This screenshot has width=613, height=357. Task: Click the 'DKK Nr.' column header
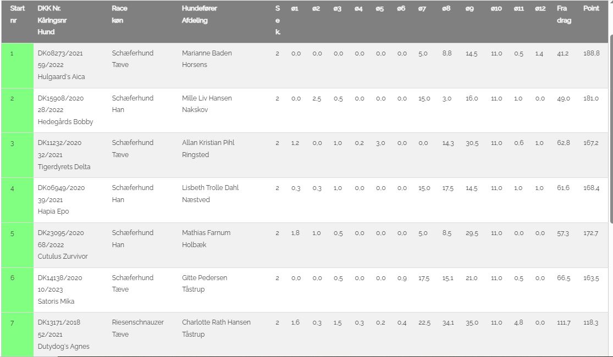pyautogui.click(x=49, y=9)
